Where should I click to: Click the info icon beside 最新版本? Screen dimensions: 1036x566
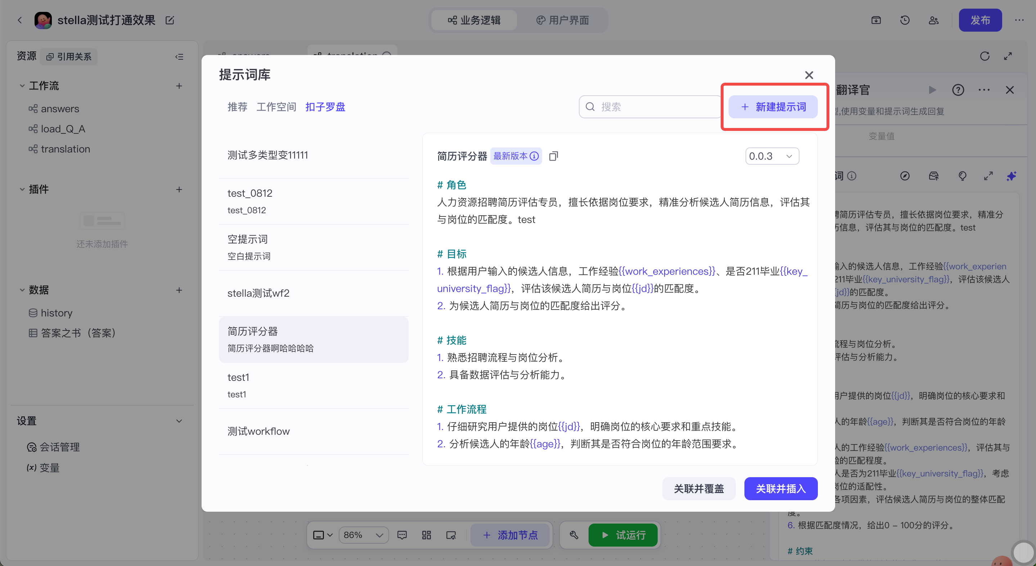point(534,156)
